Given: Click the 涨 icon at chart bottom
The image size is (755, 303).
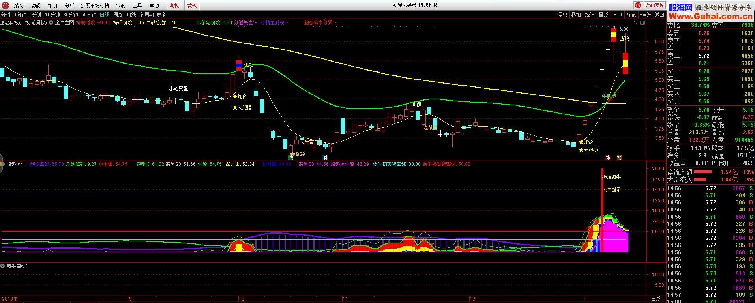Looking at the screenshot, I should (608, 157).
